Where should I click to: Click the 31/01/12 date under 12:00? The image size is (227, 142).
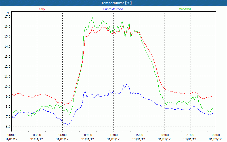[113, 139]
